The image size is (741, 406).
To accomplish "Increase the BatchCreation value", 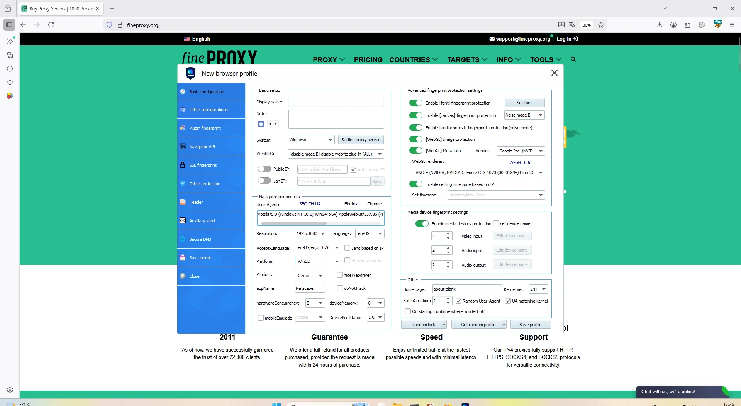I will pyautogui.click(x=448, y=299).
